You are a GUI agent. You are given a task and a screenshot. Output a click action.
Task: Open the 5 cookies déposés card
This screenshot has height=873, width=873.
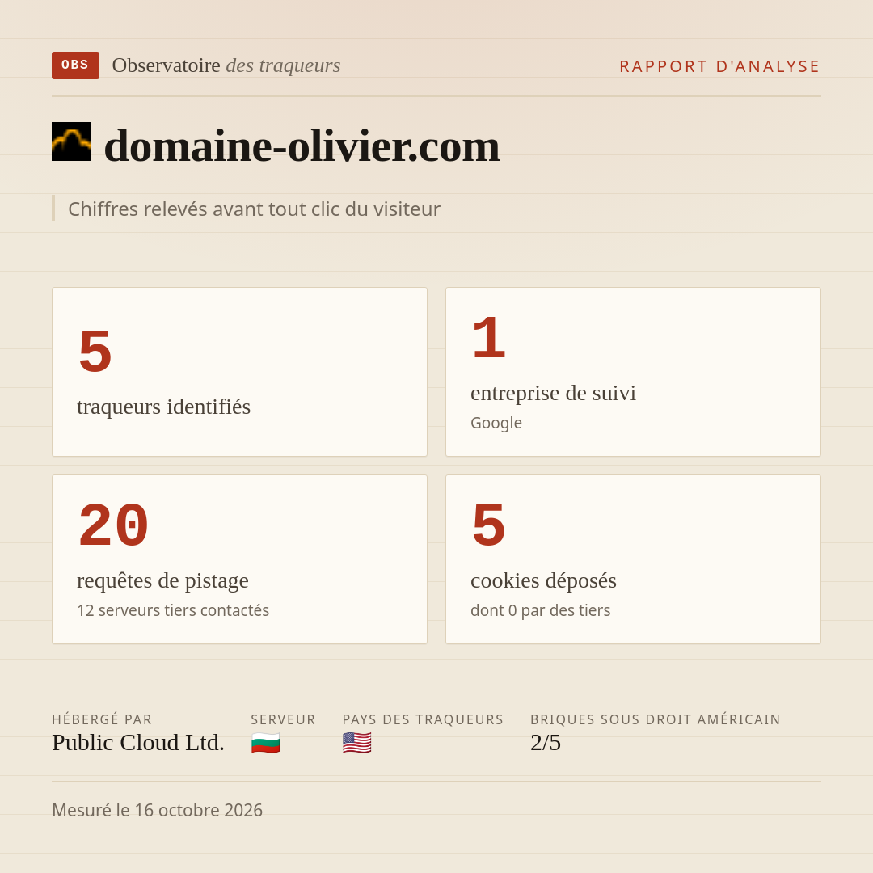[x=633, y=559]
